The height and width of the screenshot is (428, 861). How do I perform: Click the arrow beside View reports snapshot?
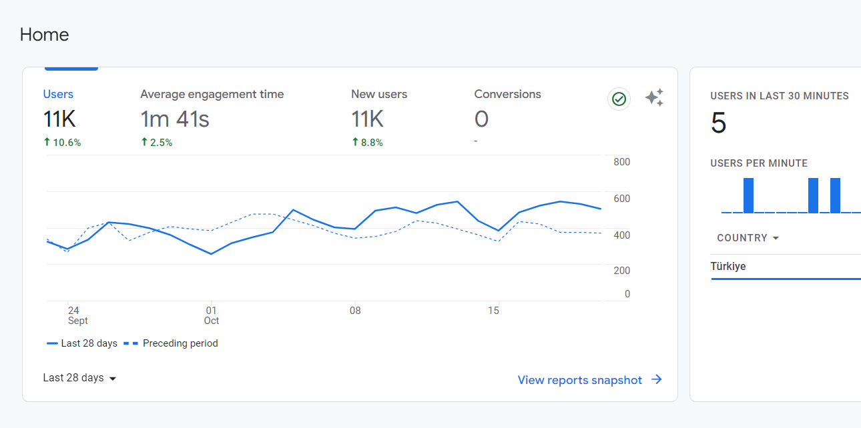coord(657,379)
